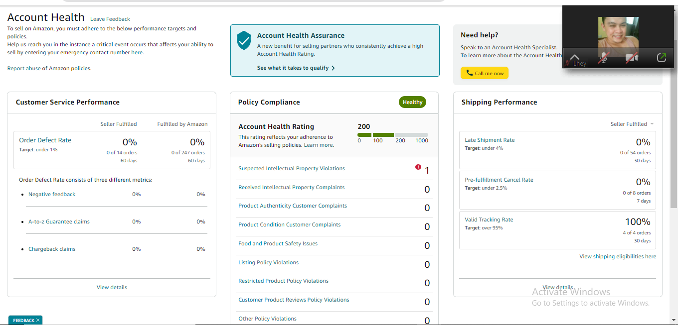Open Suspected Intellectual Property Violations

tap(292, 168)
